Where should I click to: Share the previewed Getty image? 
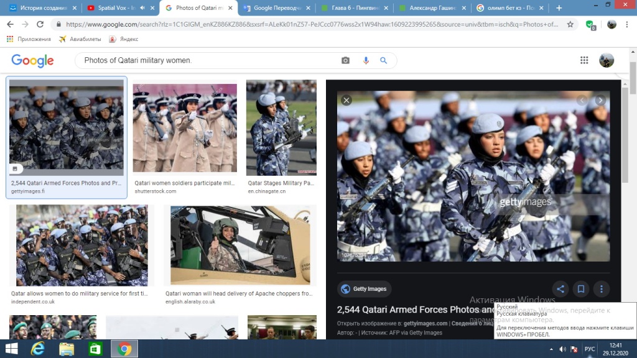click(x=560, y=289)
